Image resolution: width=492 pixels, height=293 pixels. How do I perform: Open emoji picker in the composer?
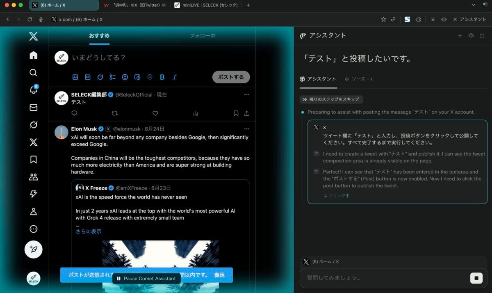coord(125,77)
